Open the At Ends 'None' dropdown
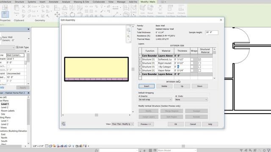Image resolution: width=271 pixels, height=152 pixels. [x=191, y=100]
